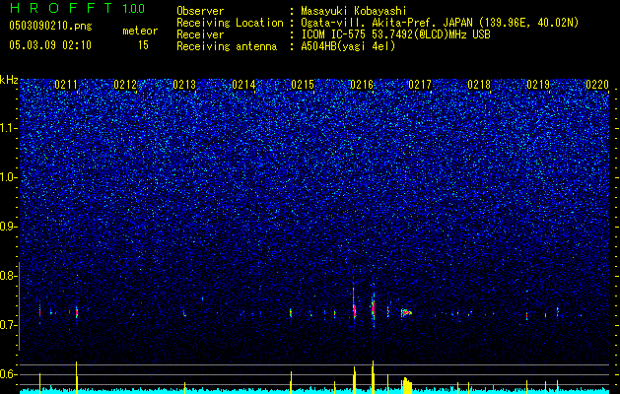The height and width of the screenshot is (394, 620).
Task: Click the 0214 time marker
Action: click(243, 85)
